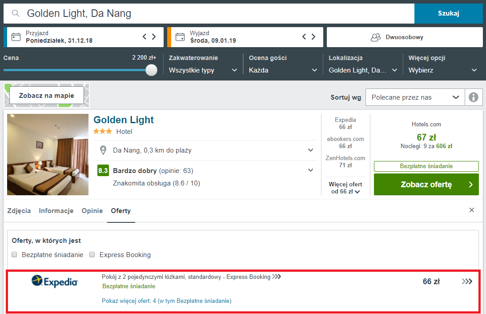Click the check-out calendar icon
486x314 pixels.
[180, 37]
